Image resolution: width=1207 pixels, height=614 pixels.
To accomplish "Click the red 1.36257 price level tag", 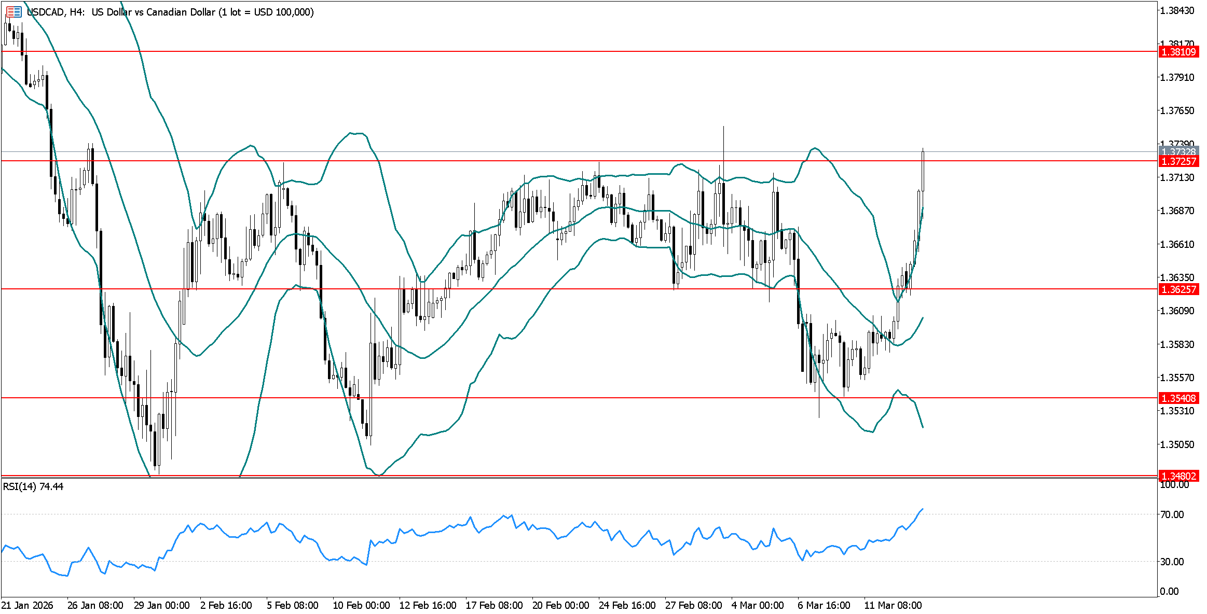I will point(1178,289).
